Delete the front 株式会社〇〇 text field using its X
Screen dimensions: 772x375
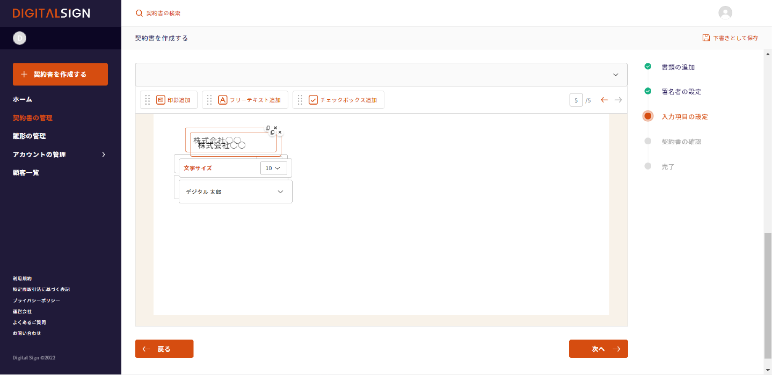click(280, 132)
